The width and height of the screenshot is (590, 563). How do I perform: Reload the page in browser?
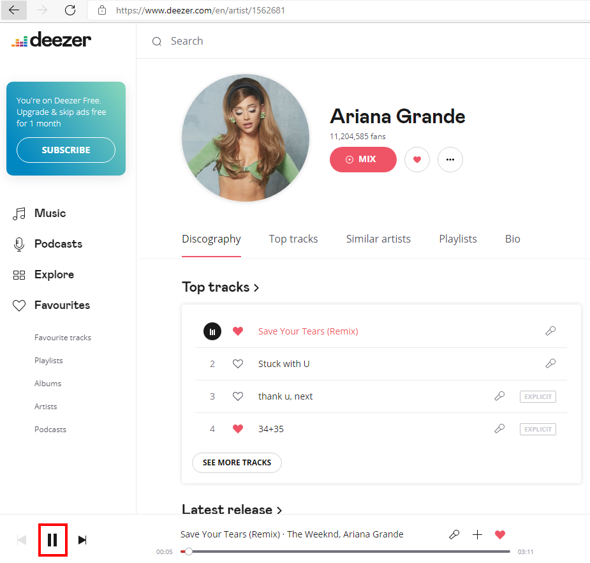coord(70,10)
